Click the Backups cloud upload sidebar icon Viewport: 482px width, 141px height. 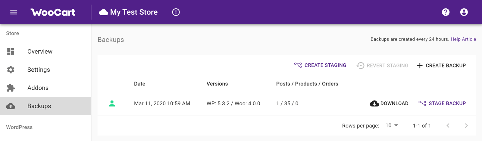point(11,106)
